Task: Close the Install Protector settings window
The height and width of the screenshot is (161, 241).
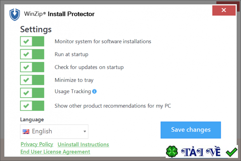Action: coord(224,11)
